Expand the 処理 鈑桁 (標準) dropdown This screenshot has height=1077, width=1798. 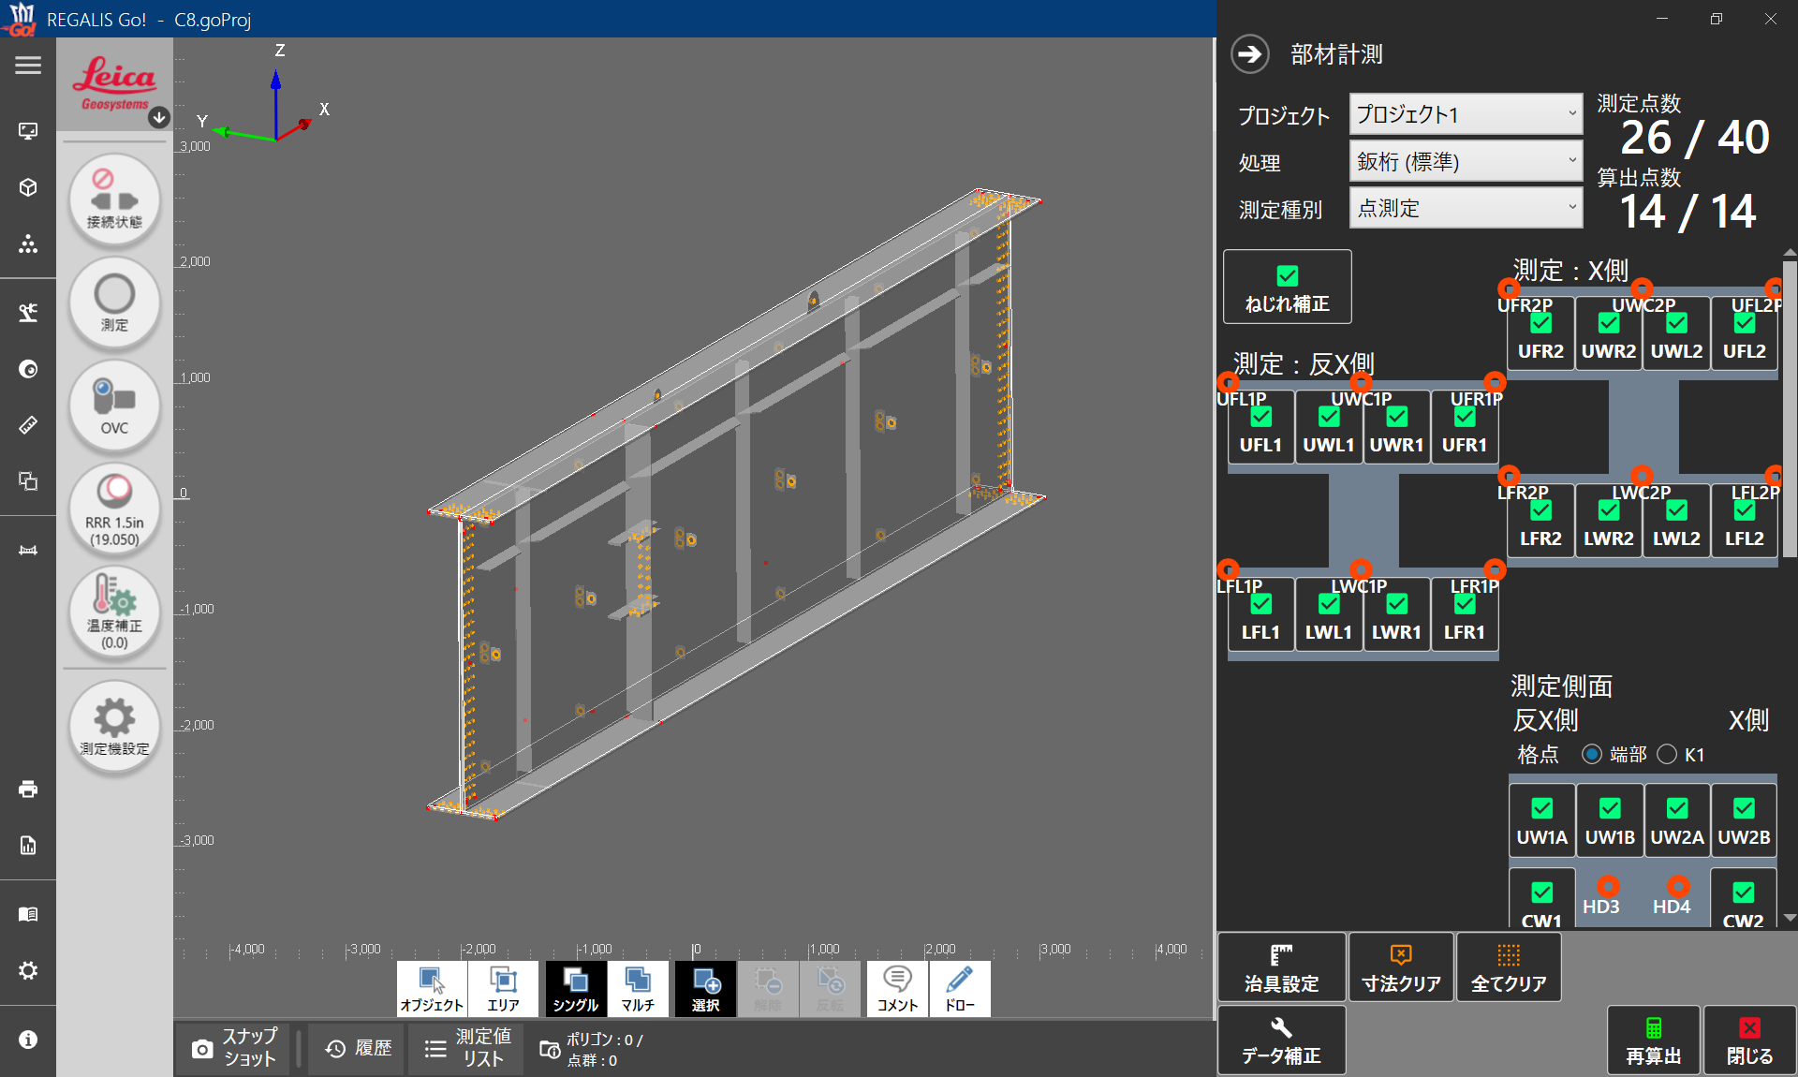pyautogui.click(x=1466, y=161)
